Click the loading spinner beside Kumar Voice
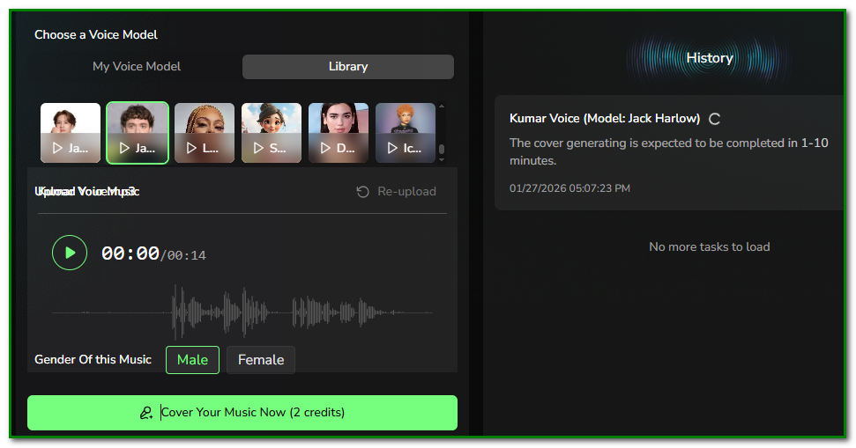856x448 pixels. tap(715, 119)
